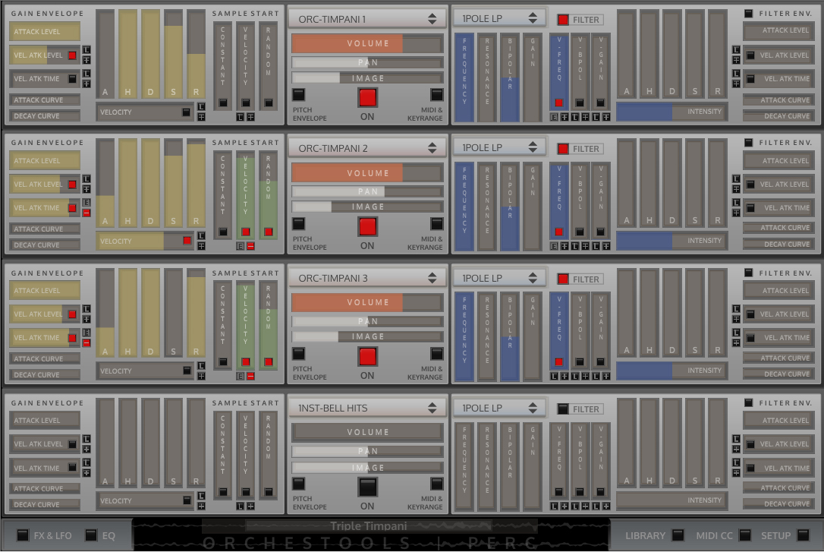
Task: Click the red Velocity sample start indicator for ORC-TIMPANI 2
Action: tap(245, 232)
